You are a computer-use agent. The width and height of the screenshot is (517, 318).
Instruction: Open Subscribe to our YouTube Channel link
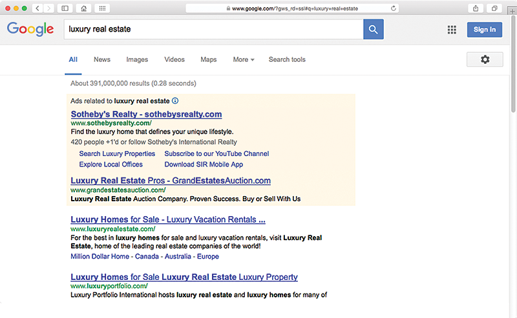coord(216,154)
